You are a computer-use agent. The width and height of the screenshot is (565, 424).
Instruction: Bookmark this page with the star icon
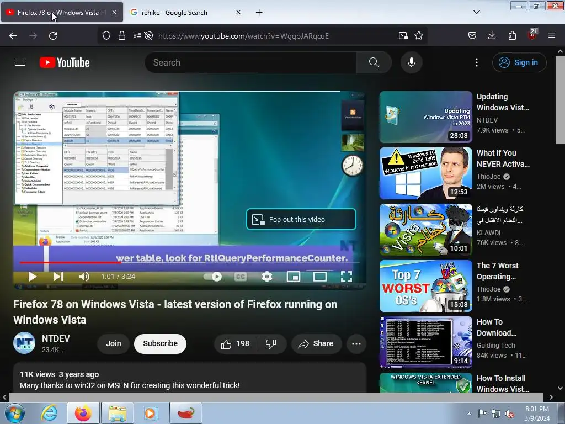point(419,36)
